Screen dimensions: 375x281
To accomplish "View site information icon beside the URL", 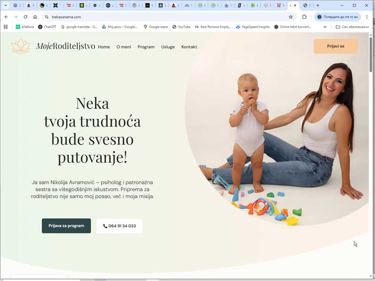I will point(46,17).
